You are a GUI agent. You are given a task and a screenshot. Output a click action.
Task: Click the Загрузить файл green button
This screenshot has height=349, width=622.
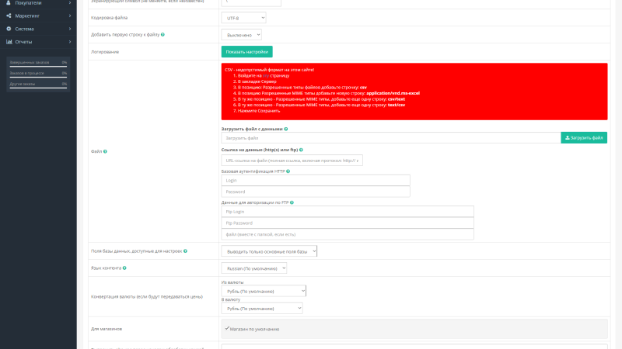coord(584,138)
